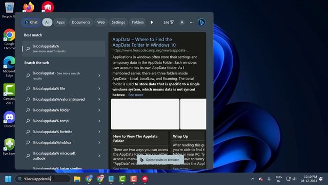328x185 pixels.
Task: Click Open results in browser button
Action: (x=160, y=160)
